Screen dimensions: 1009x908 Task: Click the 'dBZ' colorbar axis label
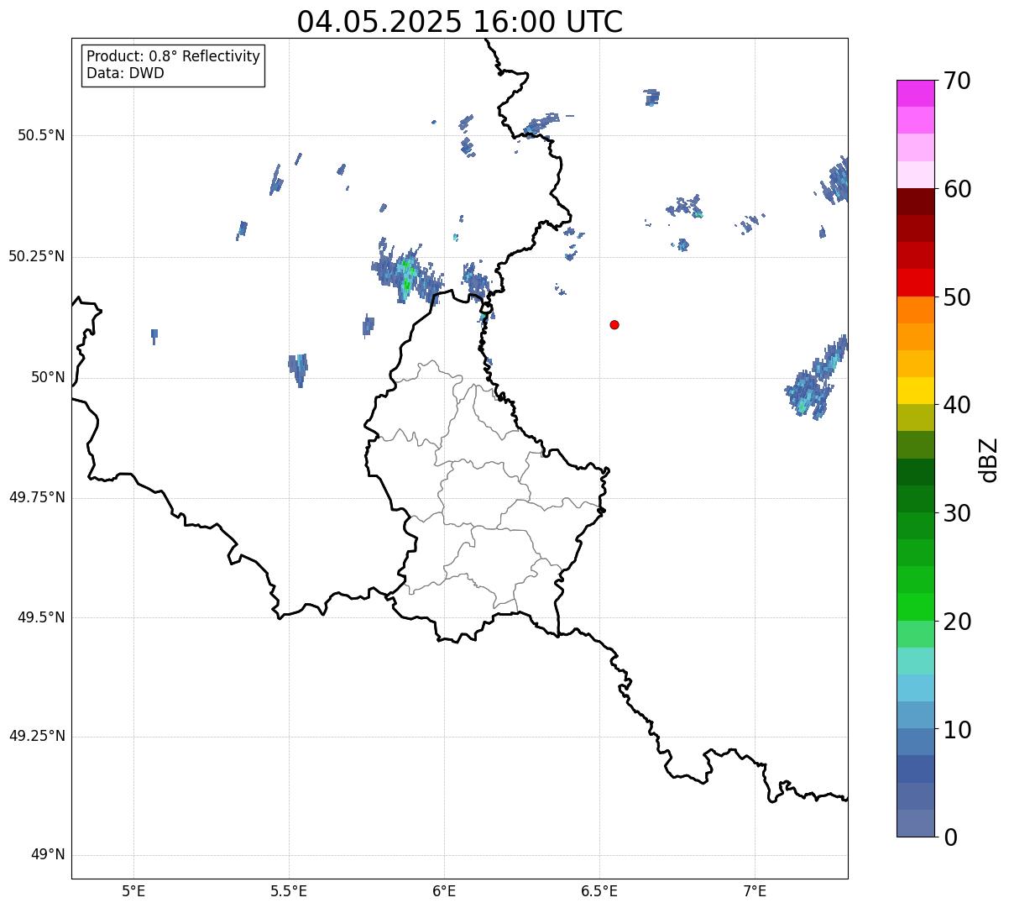[989, 459]
